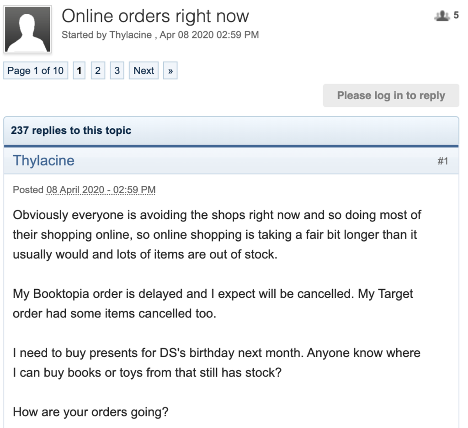Viewport: 468px width, 428px height.
Task: Go to page 3 of the topic
Action: tap(117, 71)
